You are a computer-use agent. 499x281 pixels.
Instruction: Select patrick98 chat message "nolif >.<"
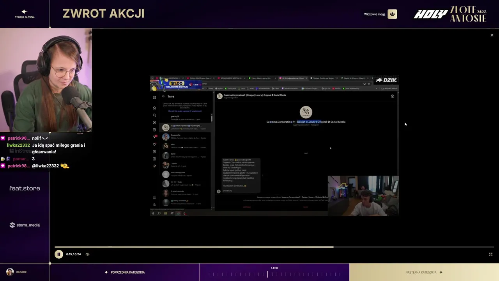point(40,138)
